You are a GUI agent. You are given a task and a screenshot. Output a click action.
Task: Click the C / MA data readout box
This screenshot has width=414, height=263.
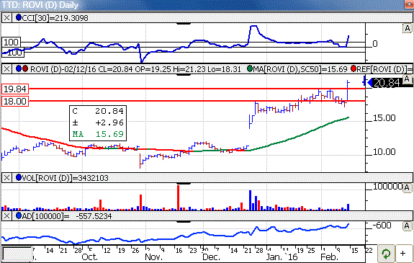point(98,123)
